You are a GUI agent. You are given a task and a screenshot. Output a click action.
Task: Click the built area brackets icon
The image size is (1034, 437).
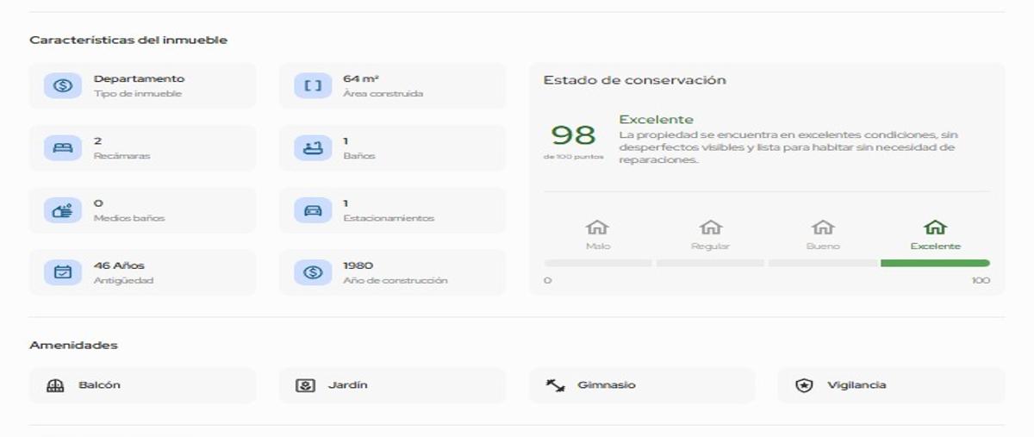click(x=312, y=85)
